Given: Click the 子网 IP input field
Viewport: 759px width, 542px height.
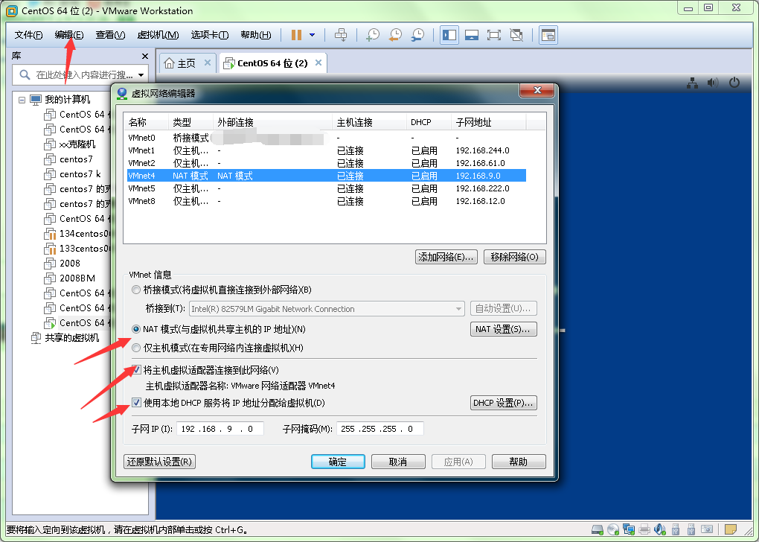Looking at the screenshot, I should (220, 429).
